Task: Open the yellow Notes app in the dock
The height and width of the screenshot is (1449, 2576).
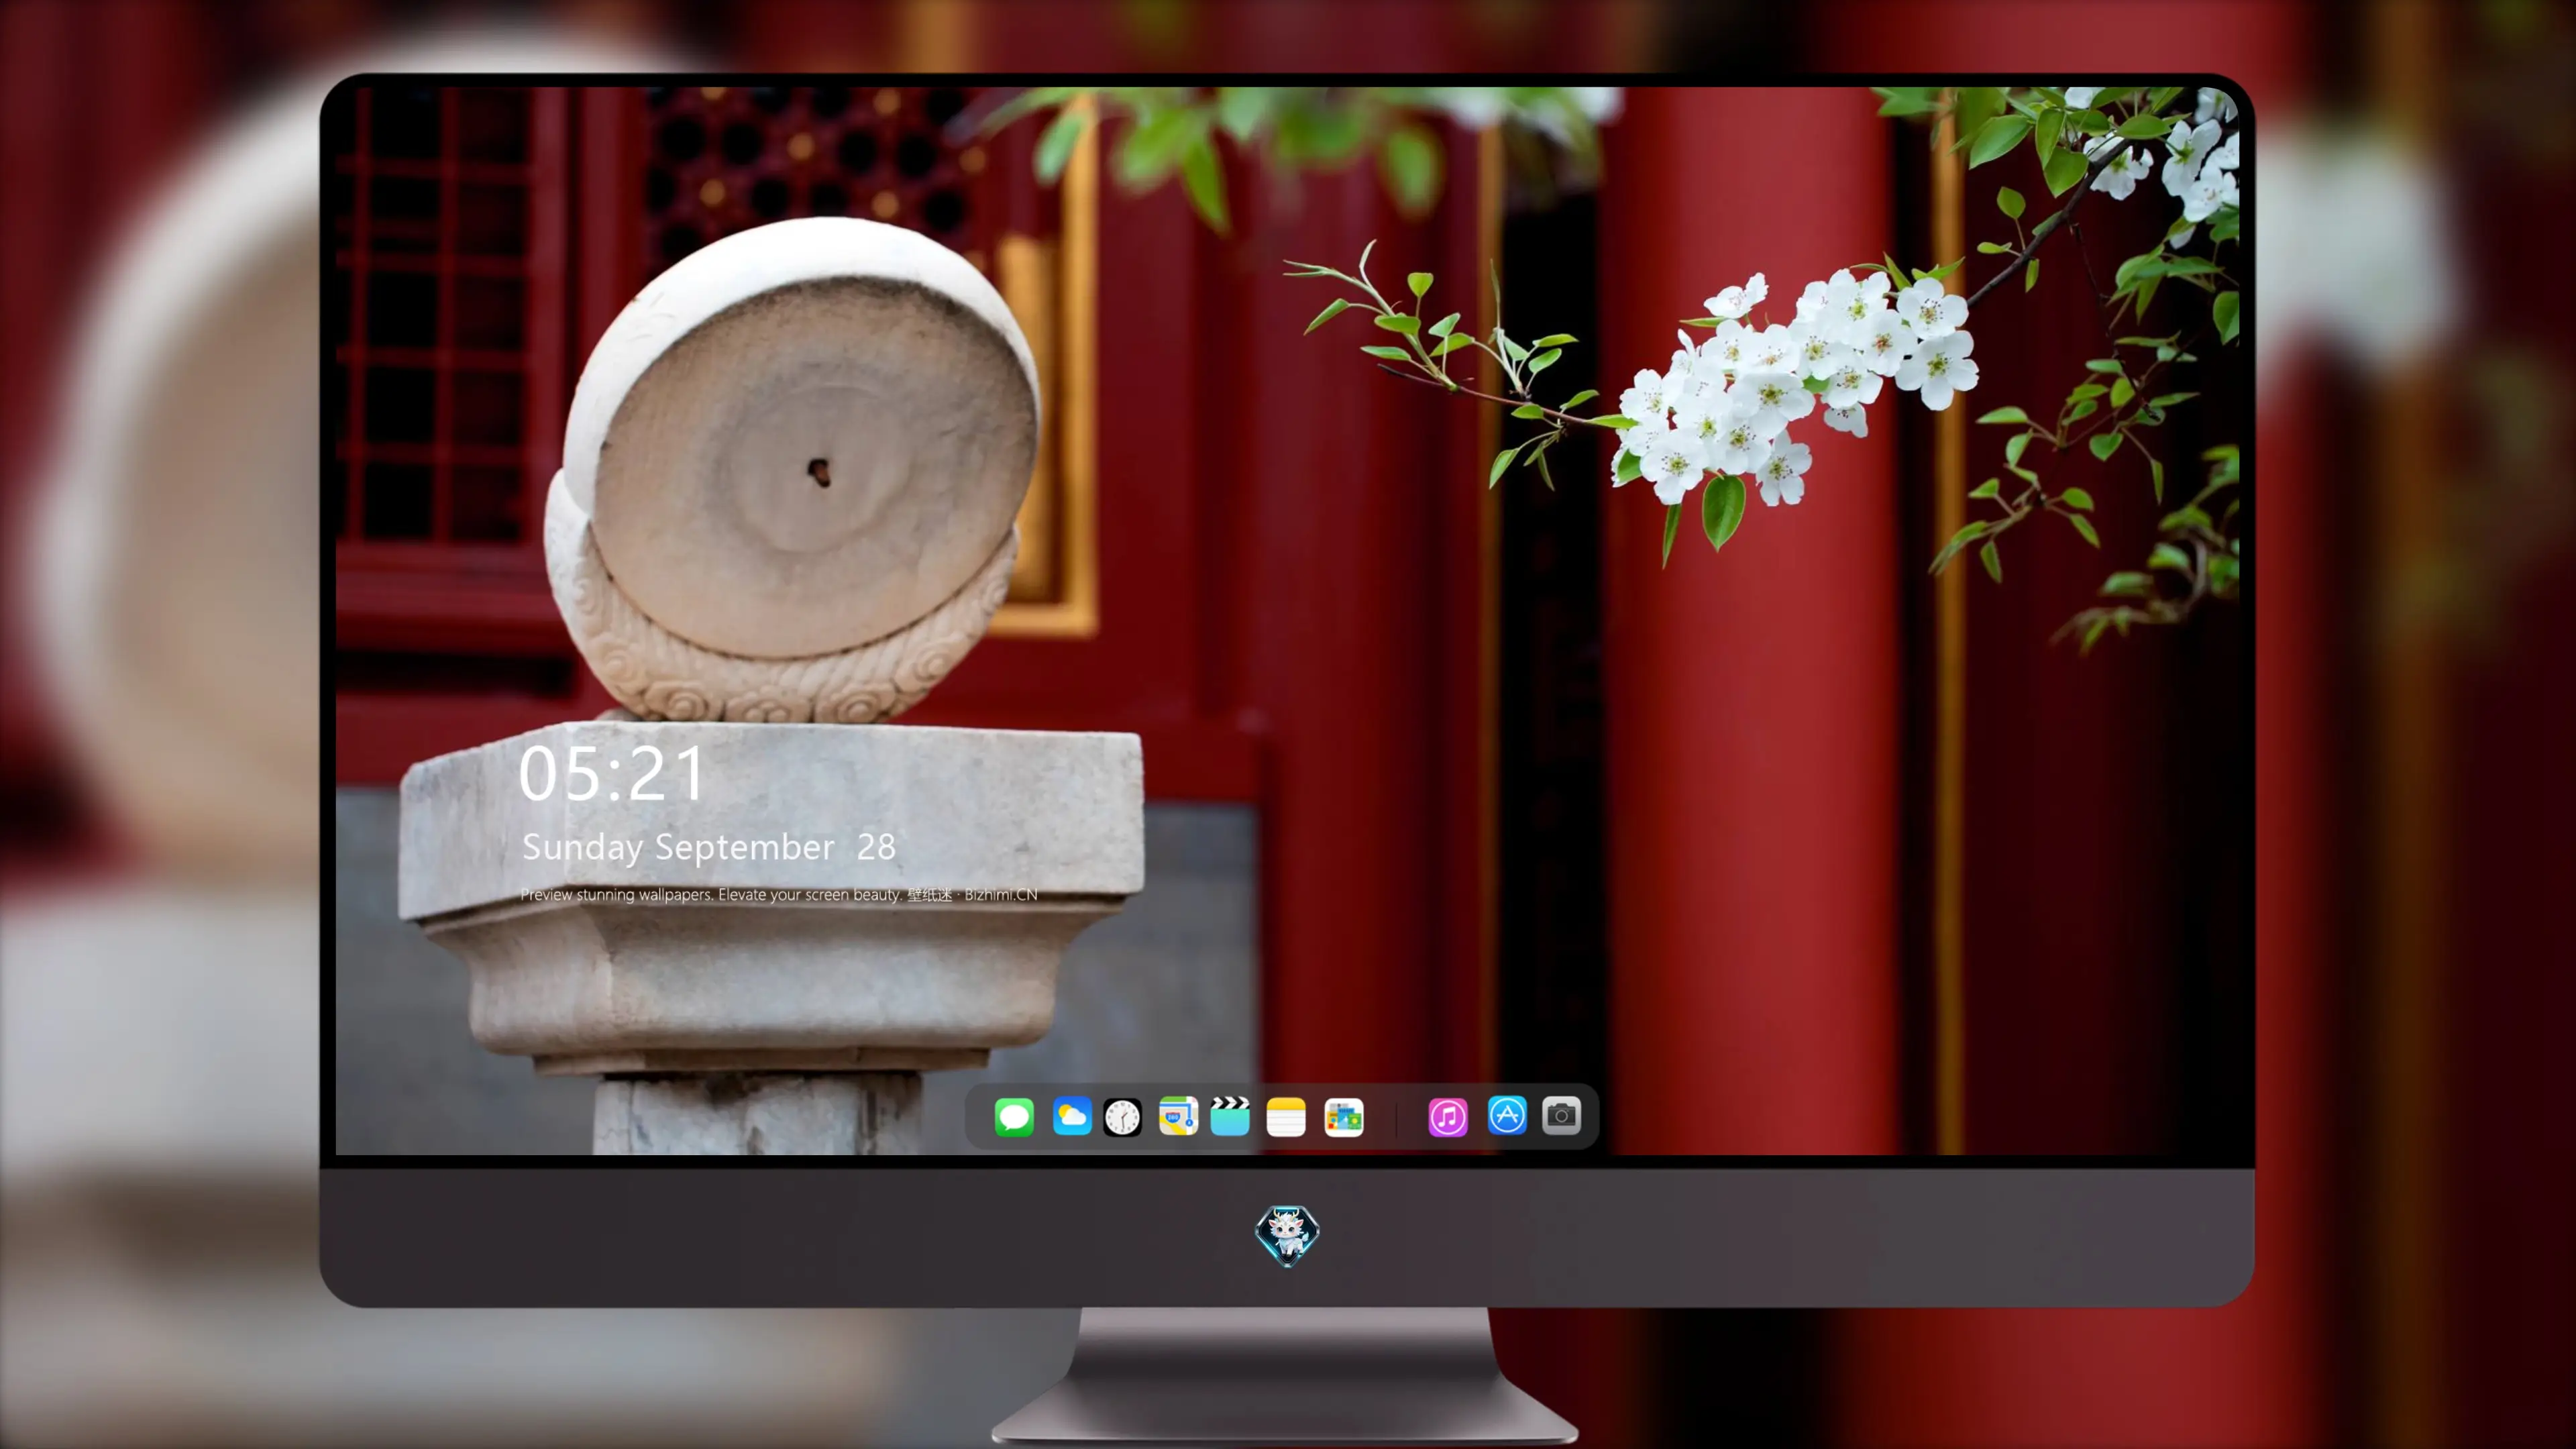Action: (x=1286, y=1117)
